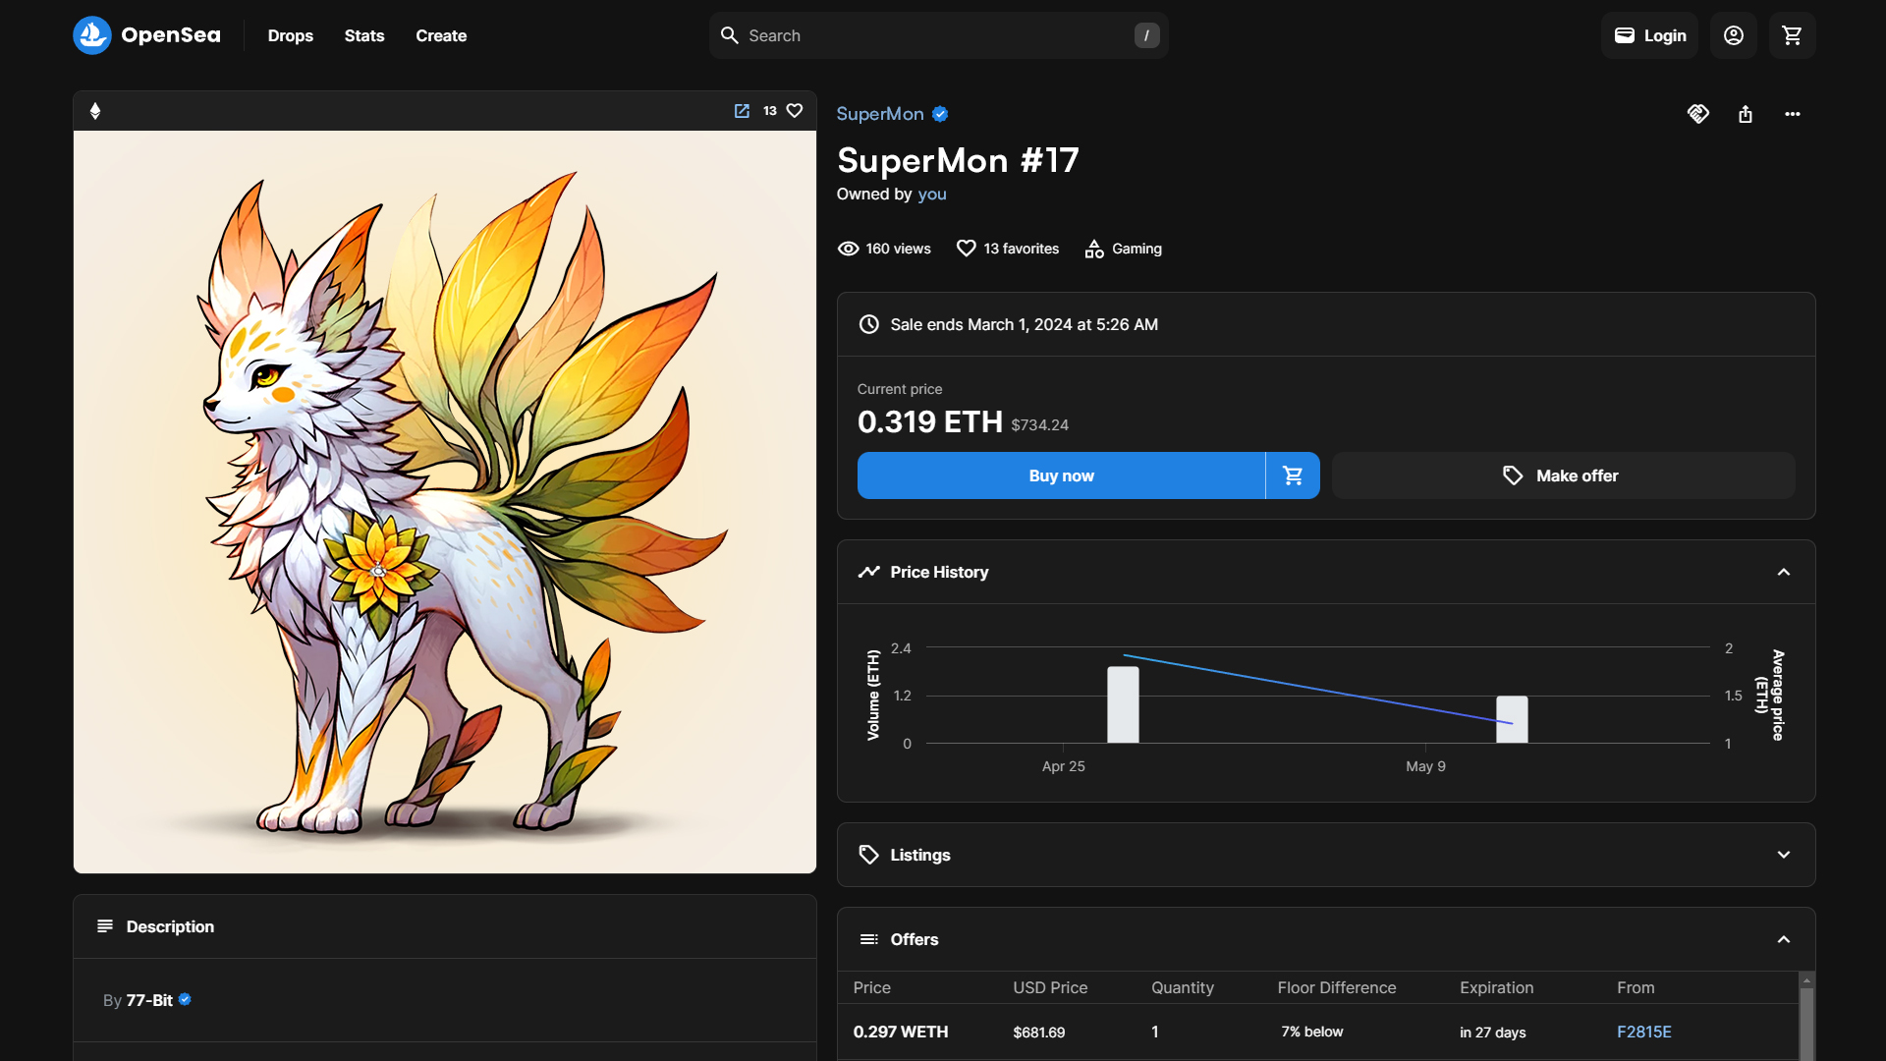
Task: Toggle favorite heart above NFT image
Action: coord(795,111)
